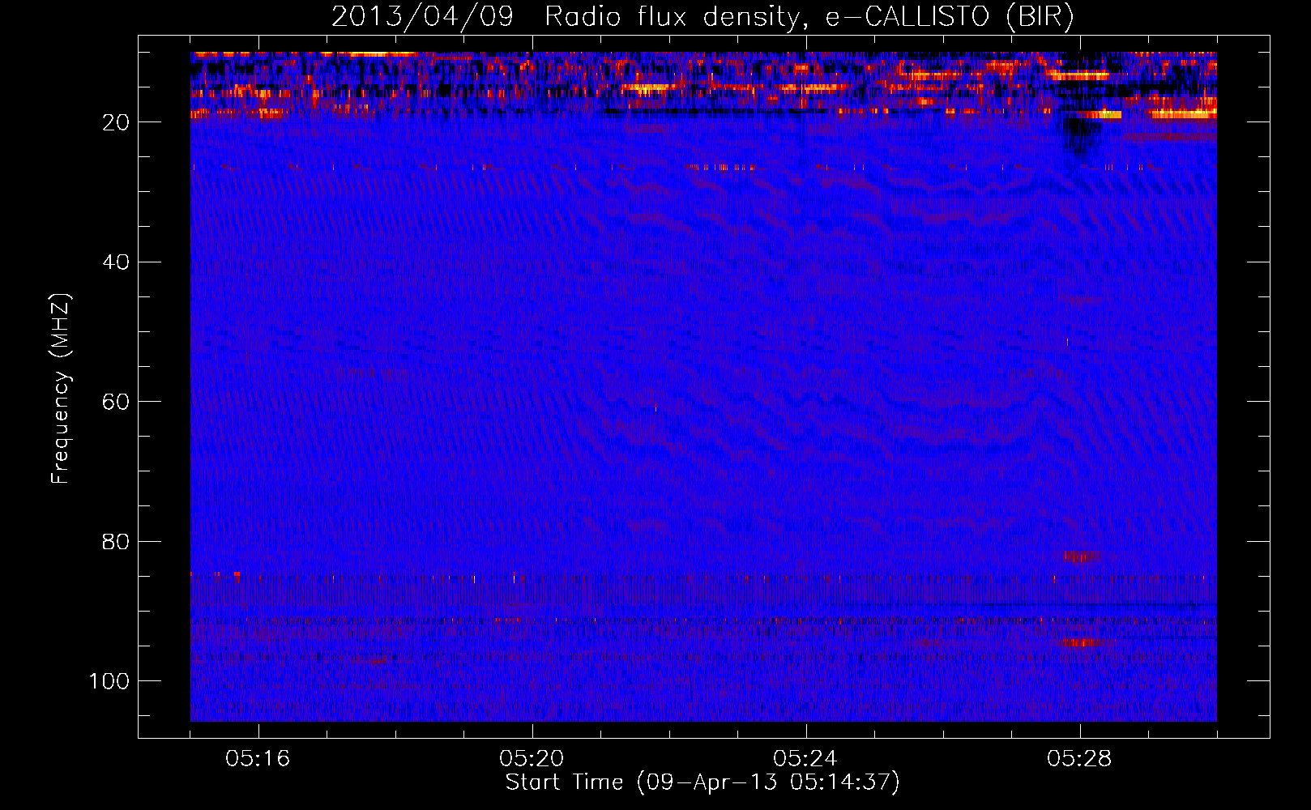Click the "Start Time (09-Apr-13 05:14:37)" axis label
Screen dimensions: 1311x810
point(702,782)
